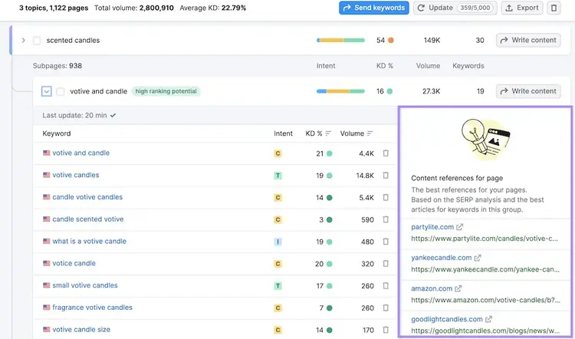Screen dimensions: 575x339
Task: Open the 'votive and candle' keyword link
Action: [80, 153]
